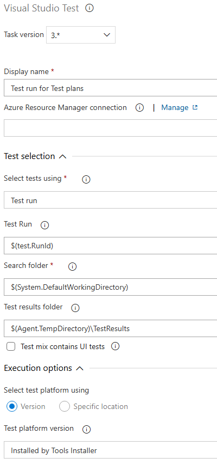Show info for Test results folder

point(75,308)
